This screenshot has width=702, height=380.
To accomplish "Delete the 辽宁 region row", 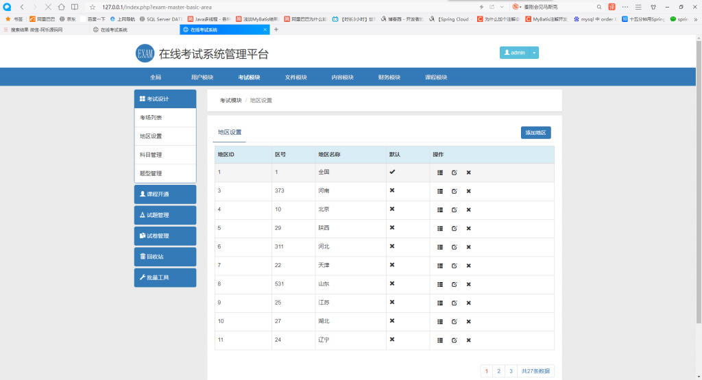I will (469, 340).
